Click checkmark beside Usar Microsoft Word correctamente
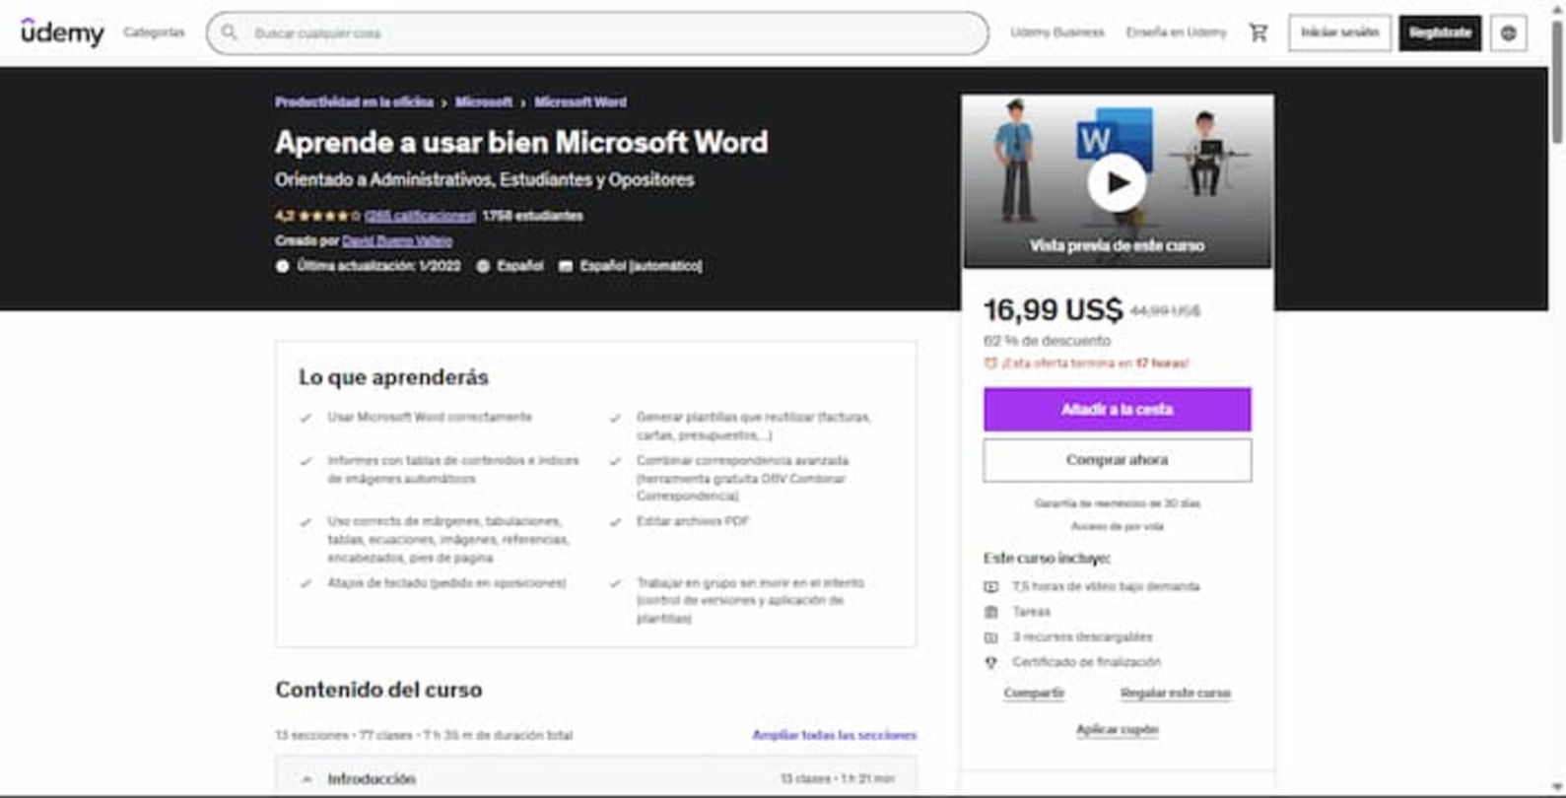Screen dimensions: 1566x798 [x=306, y=418]
